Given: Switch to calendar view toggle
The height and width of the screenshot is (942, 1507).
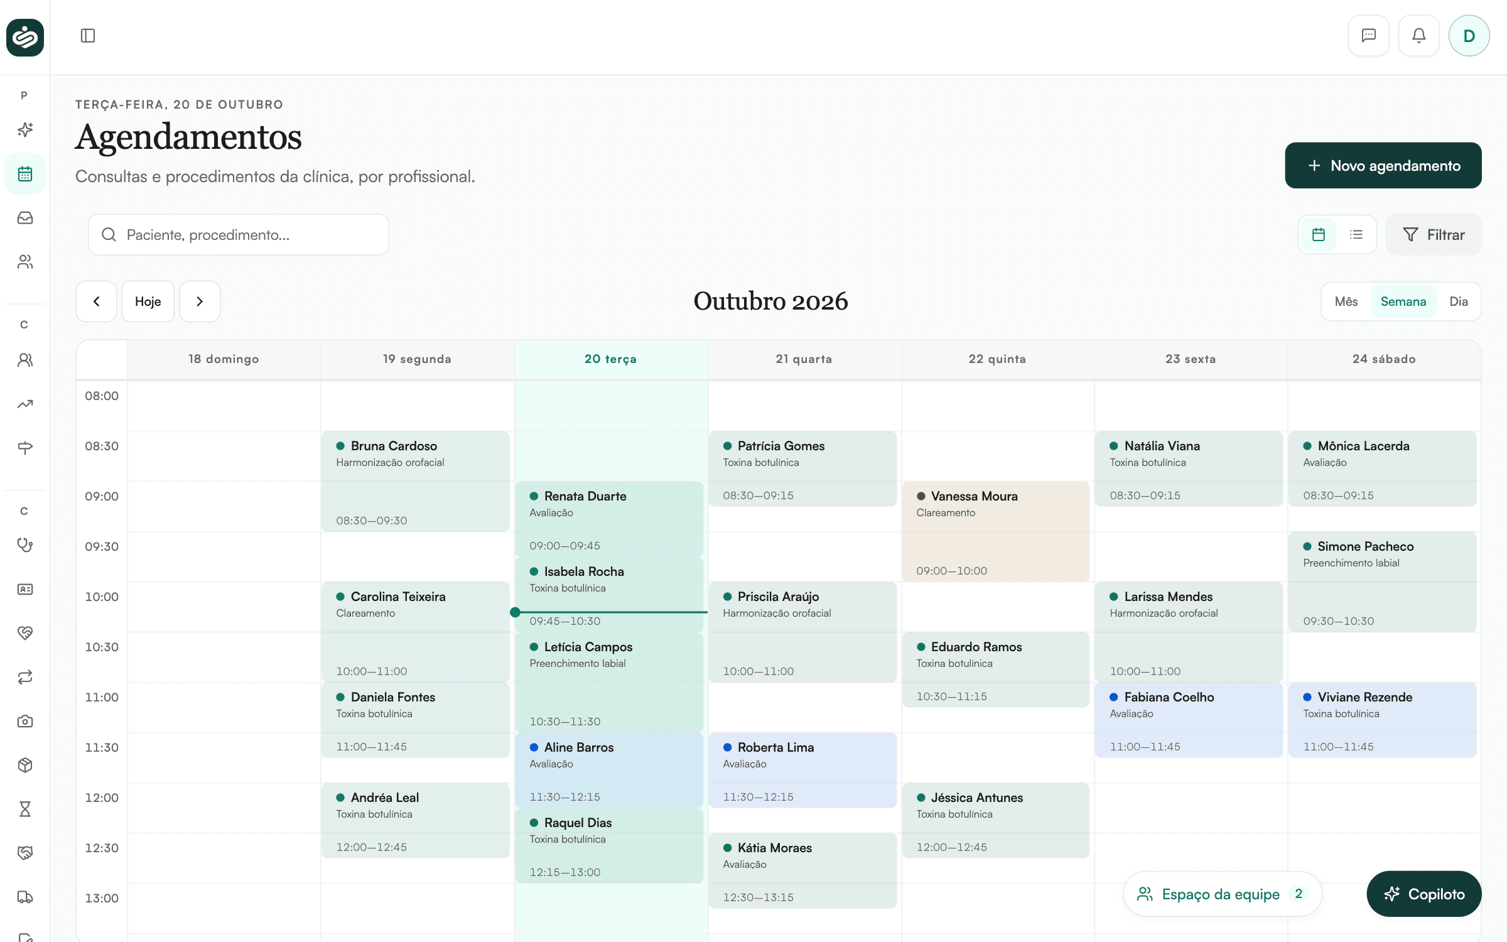Looking at the screenshot, I should [1319, 234].
